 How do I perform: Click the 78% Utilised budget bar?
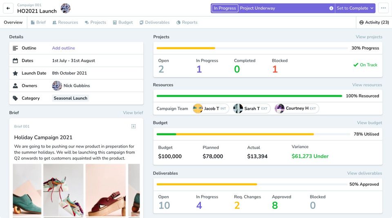253,134
